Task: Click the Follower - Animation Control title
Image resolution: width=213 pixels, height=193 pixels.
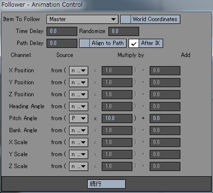Action: (x=42, y=5)
